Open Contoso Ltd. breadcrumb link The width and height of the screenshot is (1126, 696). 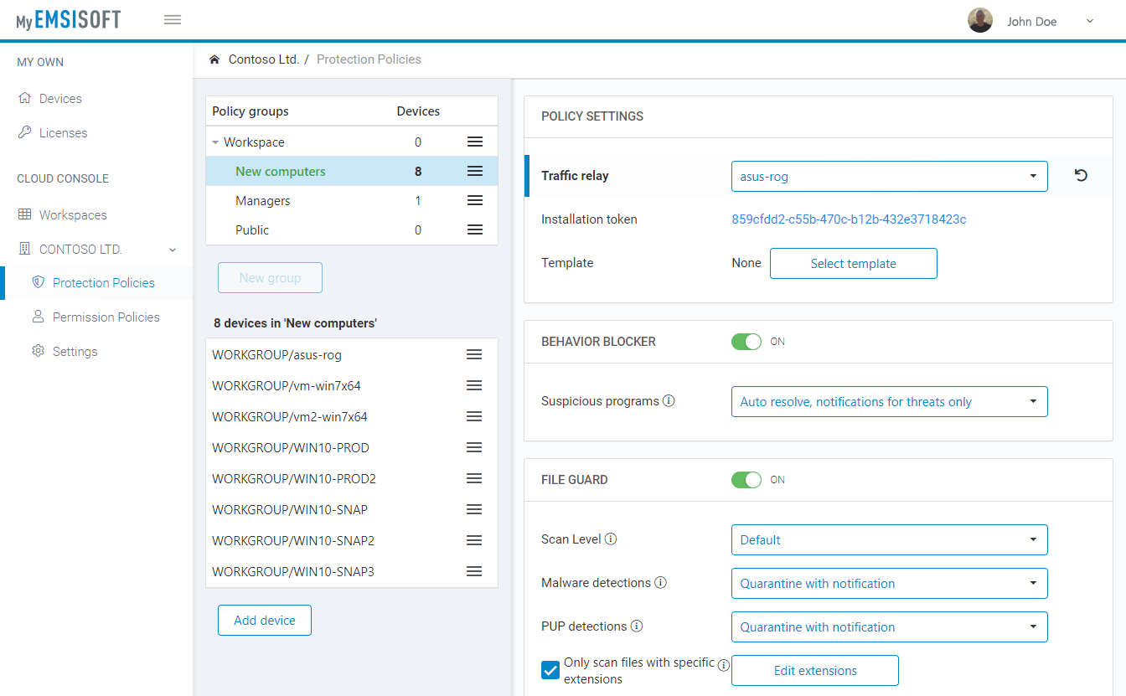coord(264,59)
